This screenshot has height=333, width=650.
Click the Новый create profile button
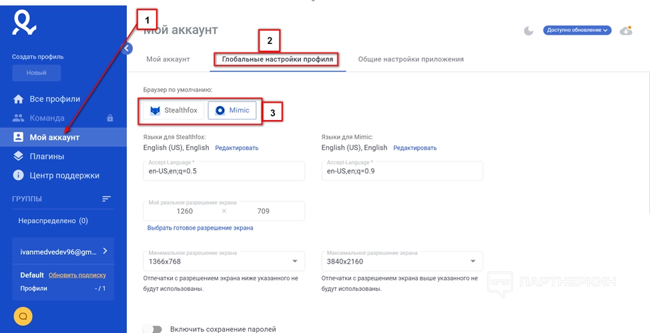(36, 73)
